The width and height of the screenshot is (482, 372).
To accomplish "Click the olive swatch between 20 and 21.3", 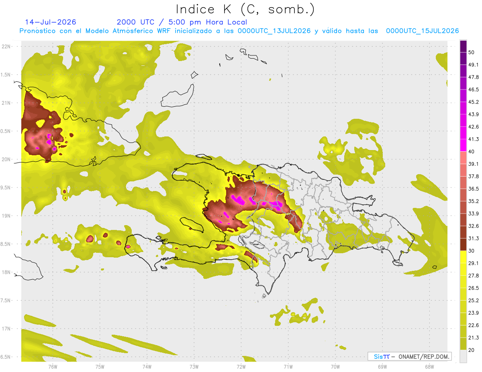I will pyautogui.click(x=464, y=344).
